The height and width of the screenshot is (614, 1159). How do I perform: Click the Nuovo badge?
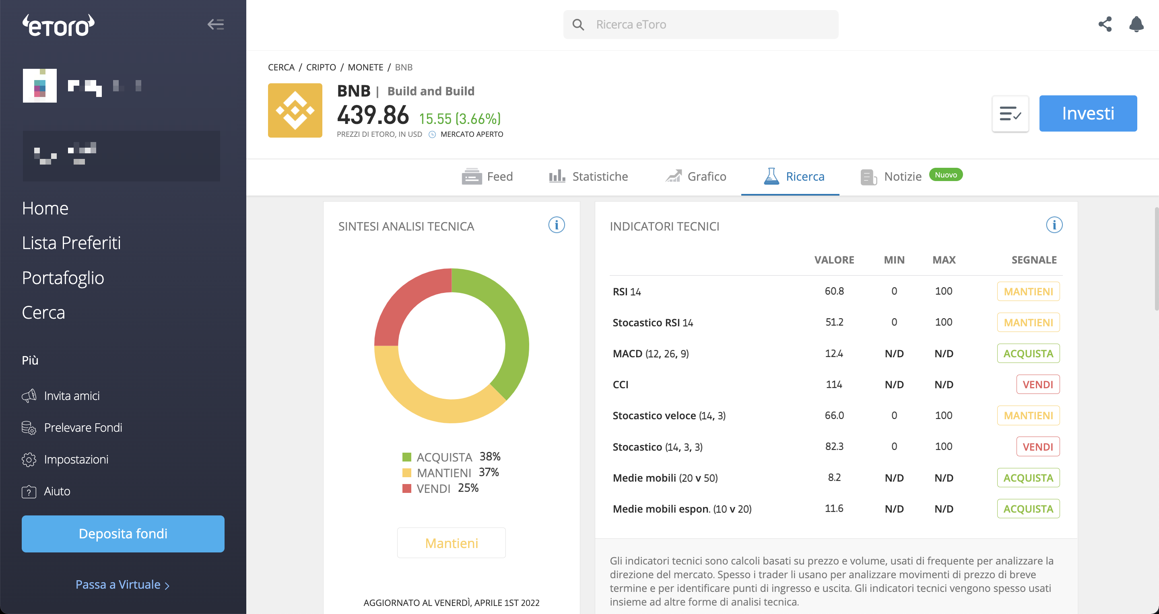coord(946,175)
